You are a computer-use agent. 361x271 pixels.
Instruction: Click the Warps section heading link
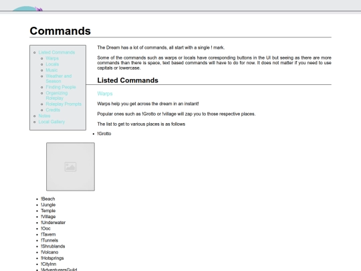(105, 94)
